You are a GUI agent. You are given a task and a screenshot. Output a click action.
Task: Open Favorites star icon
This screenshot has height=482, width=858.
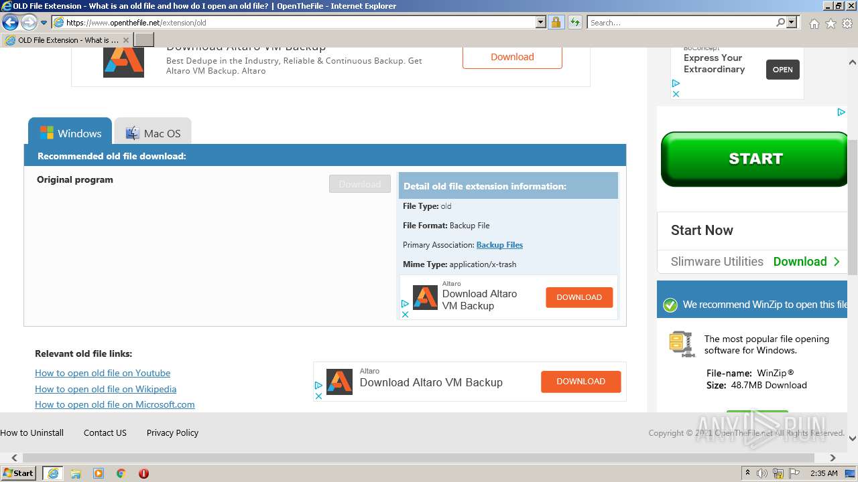click(831, 23)
